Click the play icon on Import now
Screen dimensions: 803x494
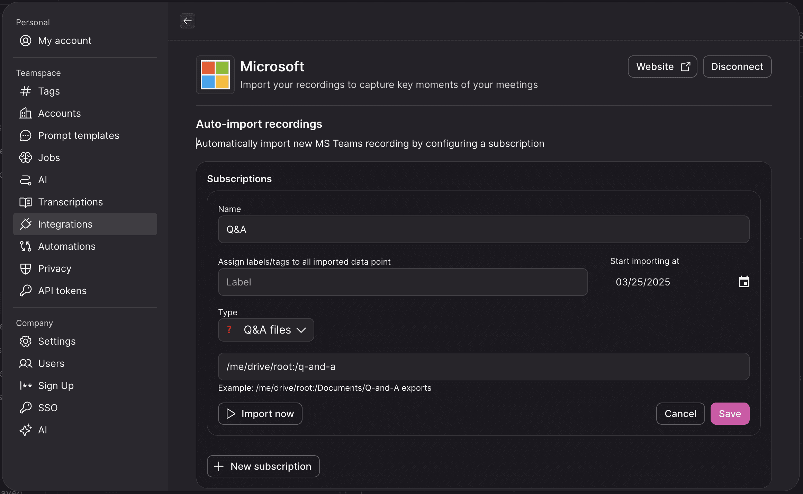(231, 414)
